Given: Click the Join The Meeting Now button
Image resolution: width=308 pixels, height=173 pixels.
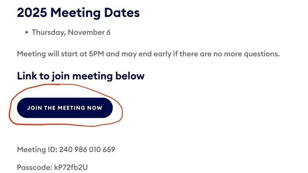Looking at the screenshot, I should coord(65,108).
